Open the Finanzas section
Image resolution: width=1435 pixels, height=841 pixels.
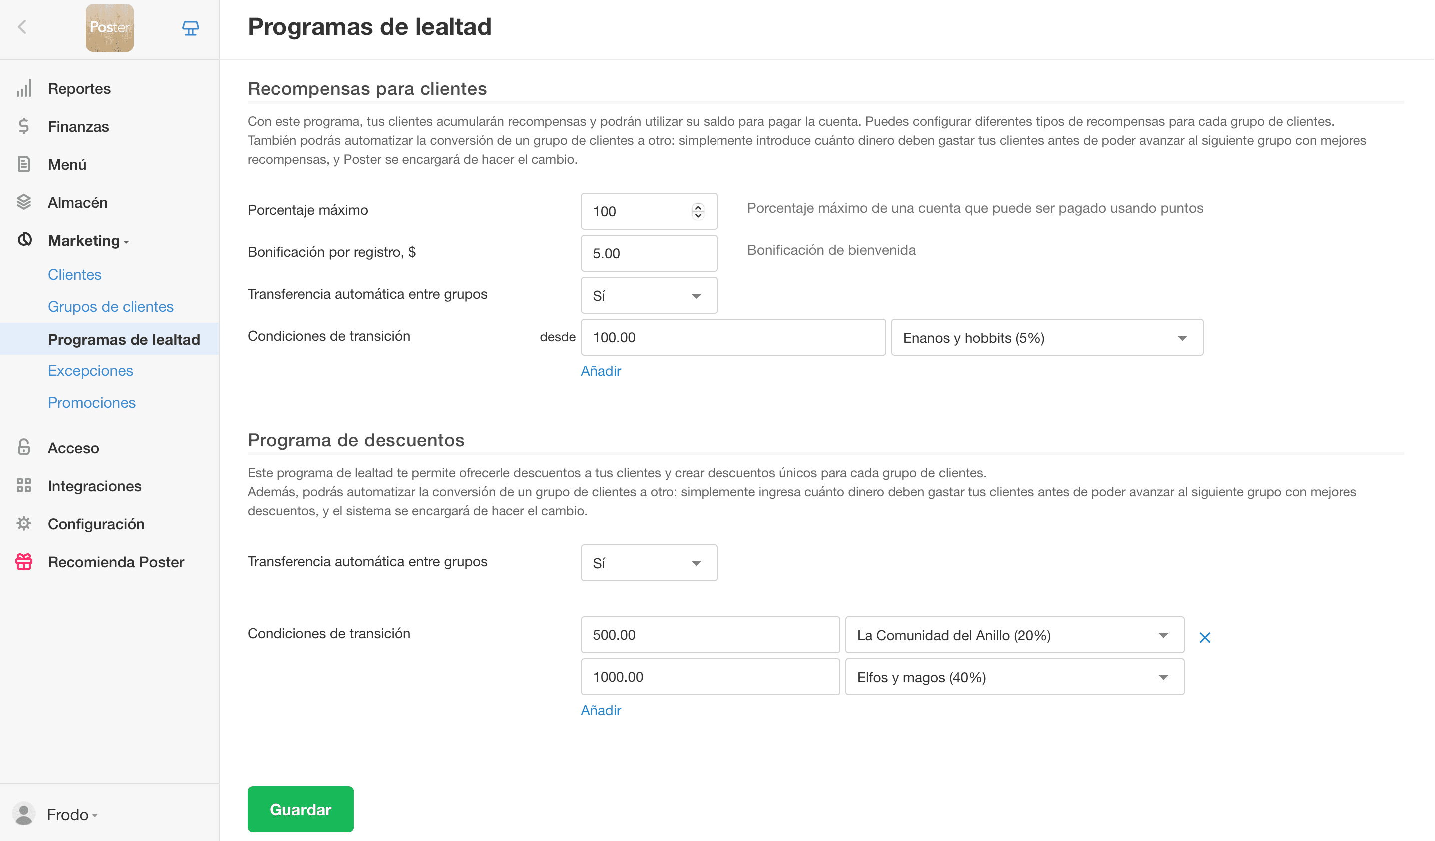(x=78, y=126)
